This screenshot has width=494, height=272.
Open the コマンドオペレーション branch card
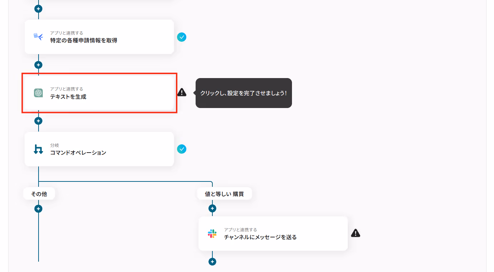pos(99,149)
